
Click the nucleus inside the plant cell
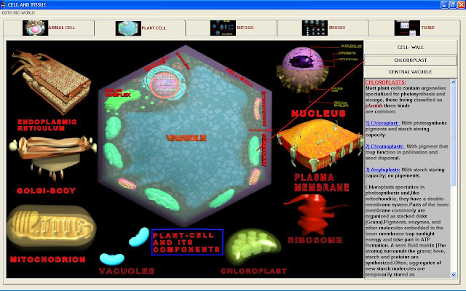click(165, 84)
